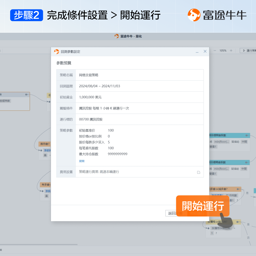Click the output port on the 無持倉? node
Viewport: 256px width, 256px height.
(41, 150)
